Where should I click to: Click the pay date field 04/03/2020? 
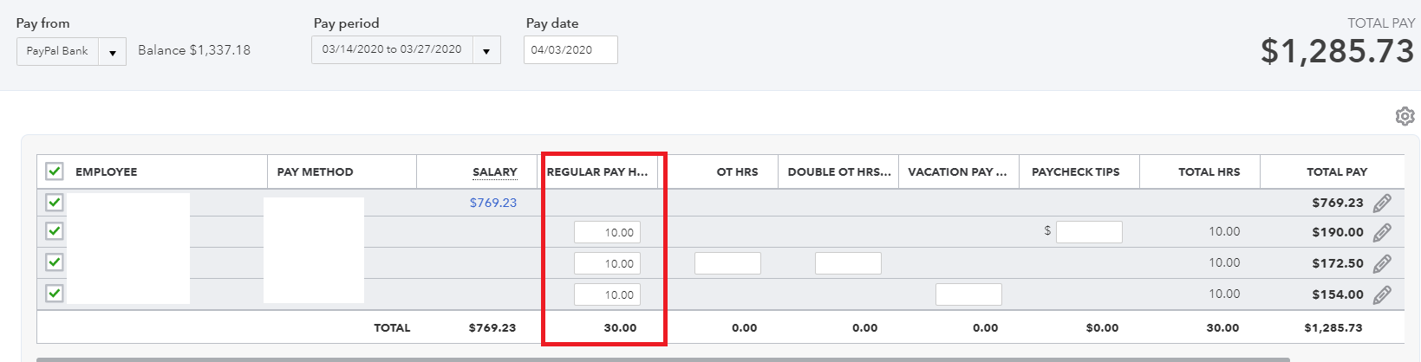[570, 49]
